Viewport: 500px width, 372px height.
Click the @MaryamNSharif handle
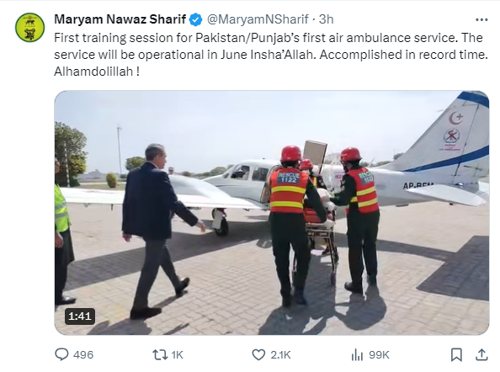258,19
